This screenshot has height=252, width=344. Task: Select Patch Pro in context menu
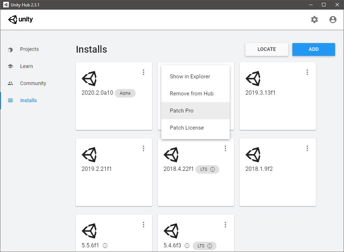click(x=196, y=111)
